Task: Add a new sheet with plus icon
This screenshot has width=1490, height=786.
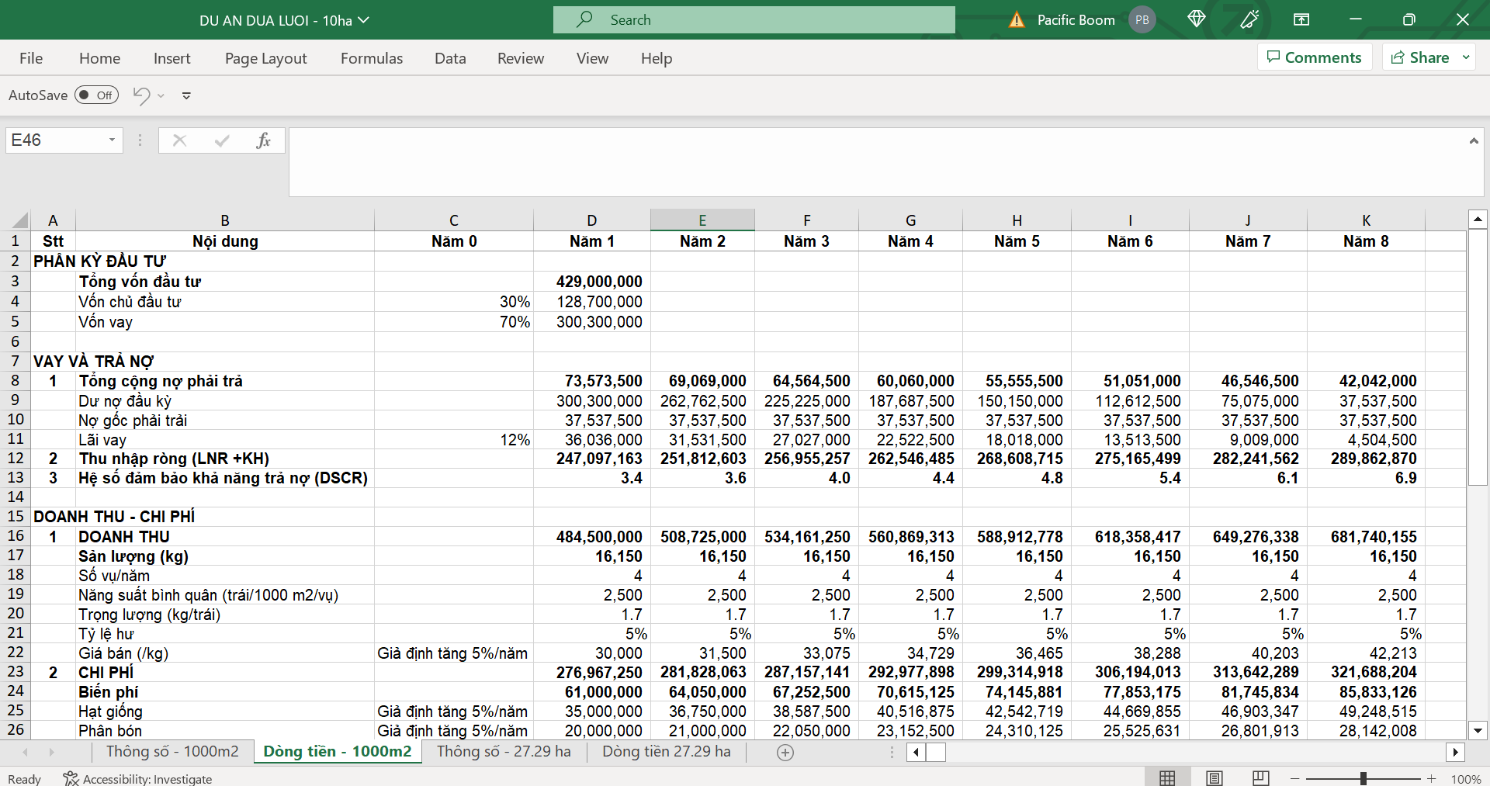Action: point(785,752)
